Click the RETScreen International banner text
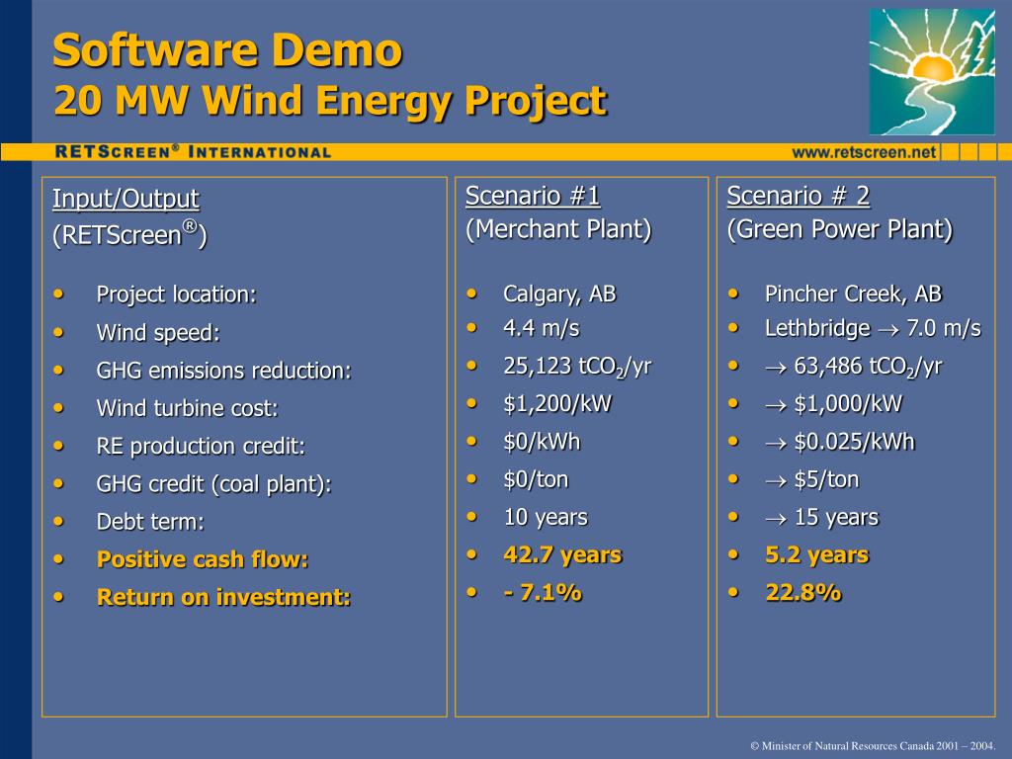 (193, 152)
